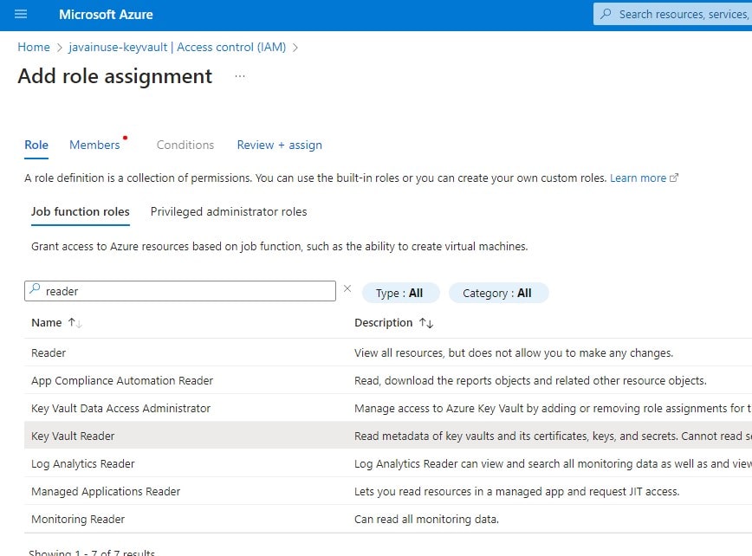The height and width of the screenshot is (556, 752).
Task: Select Privileged administrator roles tab
Action: pyautogui.click(x=229, y=211)
